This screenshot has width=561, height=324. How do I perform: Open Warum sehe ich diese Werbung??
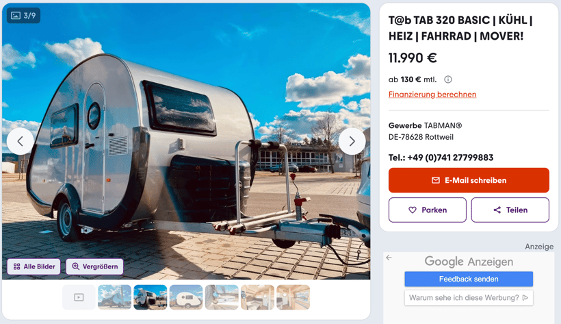469,298
